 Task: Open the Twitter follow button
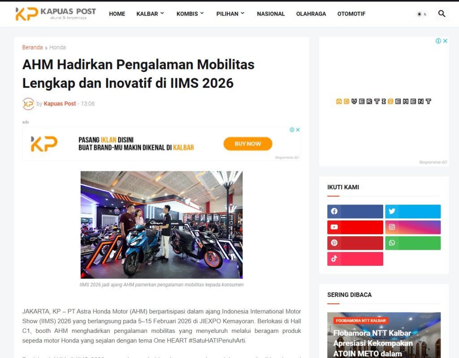click(413, 211)
